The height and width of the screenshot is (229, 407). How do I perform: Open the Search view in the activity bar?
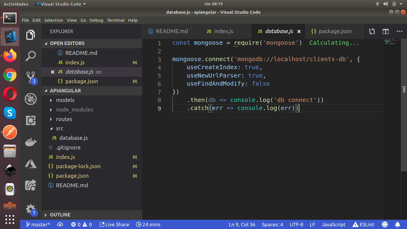31,56
